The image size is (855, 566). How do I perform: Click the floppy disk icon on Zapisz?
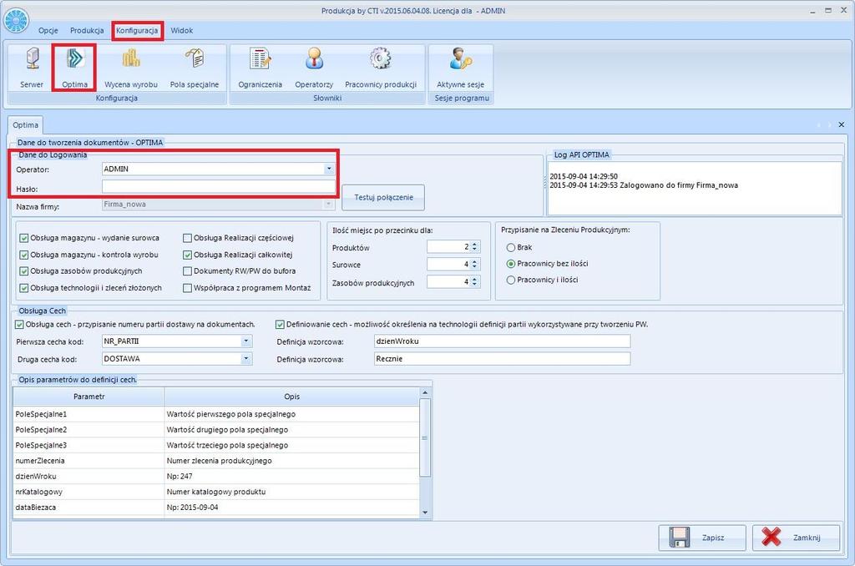pos(680,537)
